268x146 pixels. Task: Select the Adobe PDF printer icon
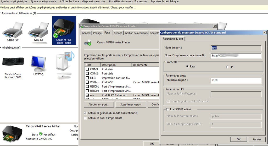coord(13,32)
